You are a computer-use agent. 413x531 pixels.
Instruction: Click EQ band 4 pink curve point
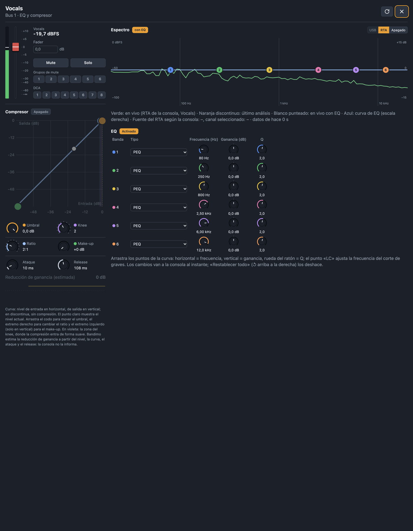[318, 70]
